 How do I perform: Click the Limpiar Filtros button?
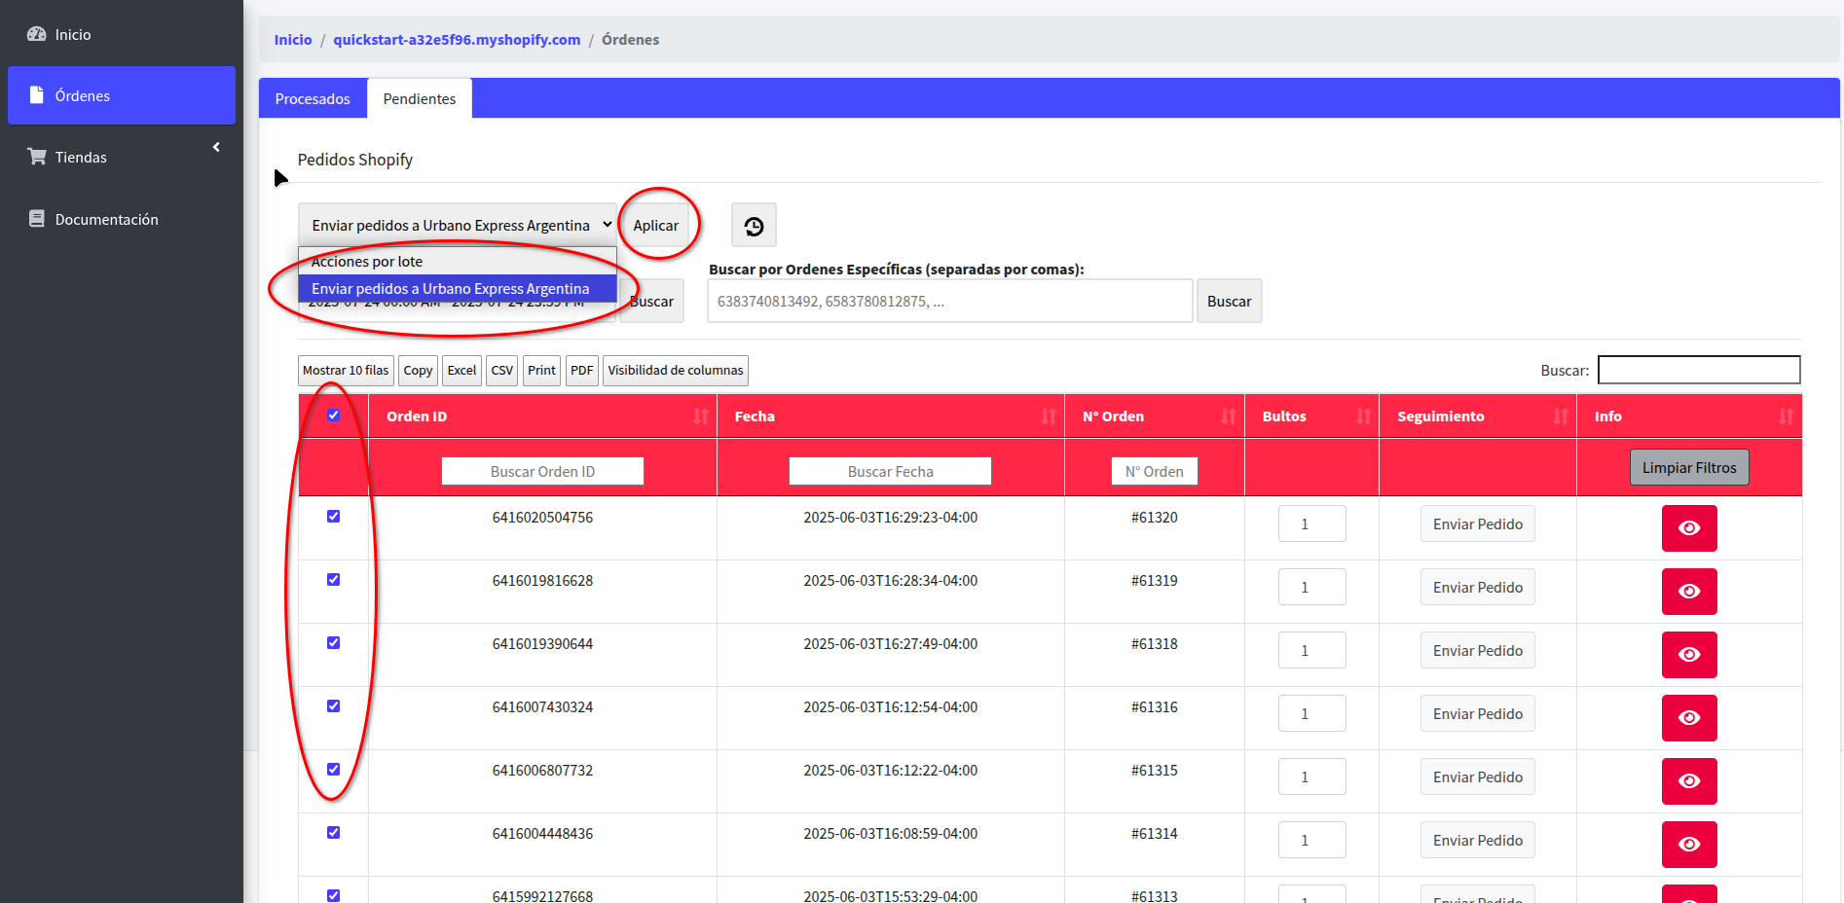(x=1688, y=468)
